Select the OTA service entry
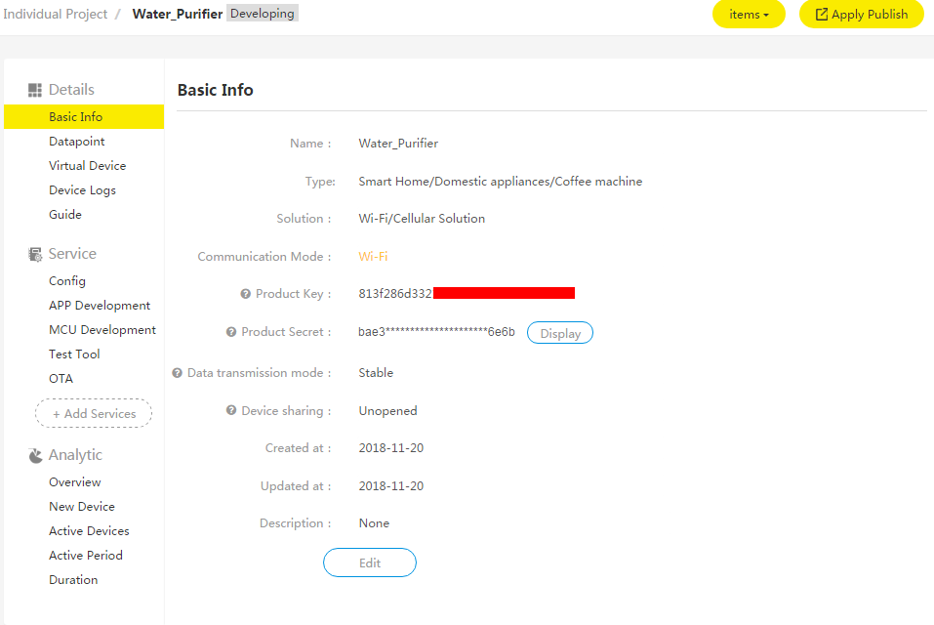The height and width of the screenshot is (625, 934). coord(59,378)
